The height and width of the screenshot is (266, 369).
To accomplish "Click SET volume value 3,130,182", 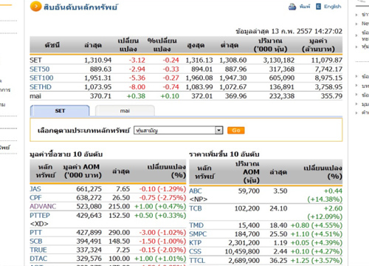I will 279,61.
